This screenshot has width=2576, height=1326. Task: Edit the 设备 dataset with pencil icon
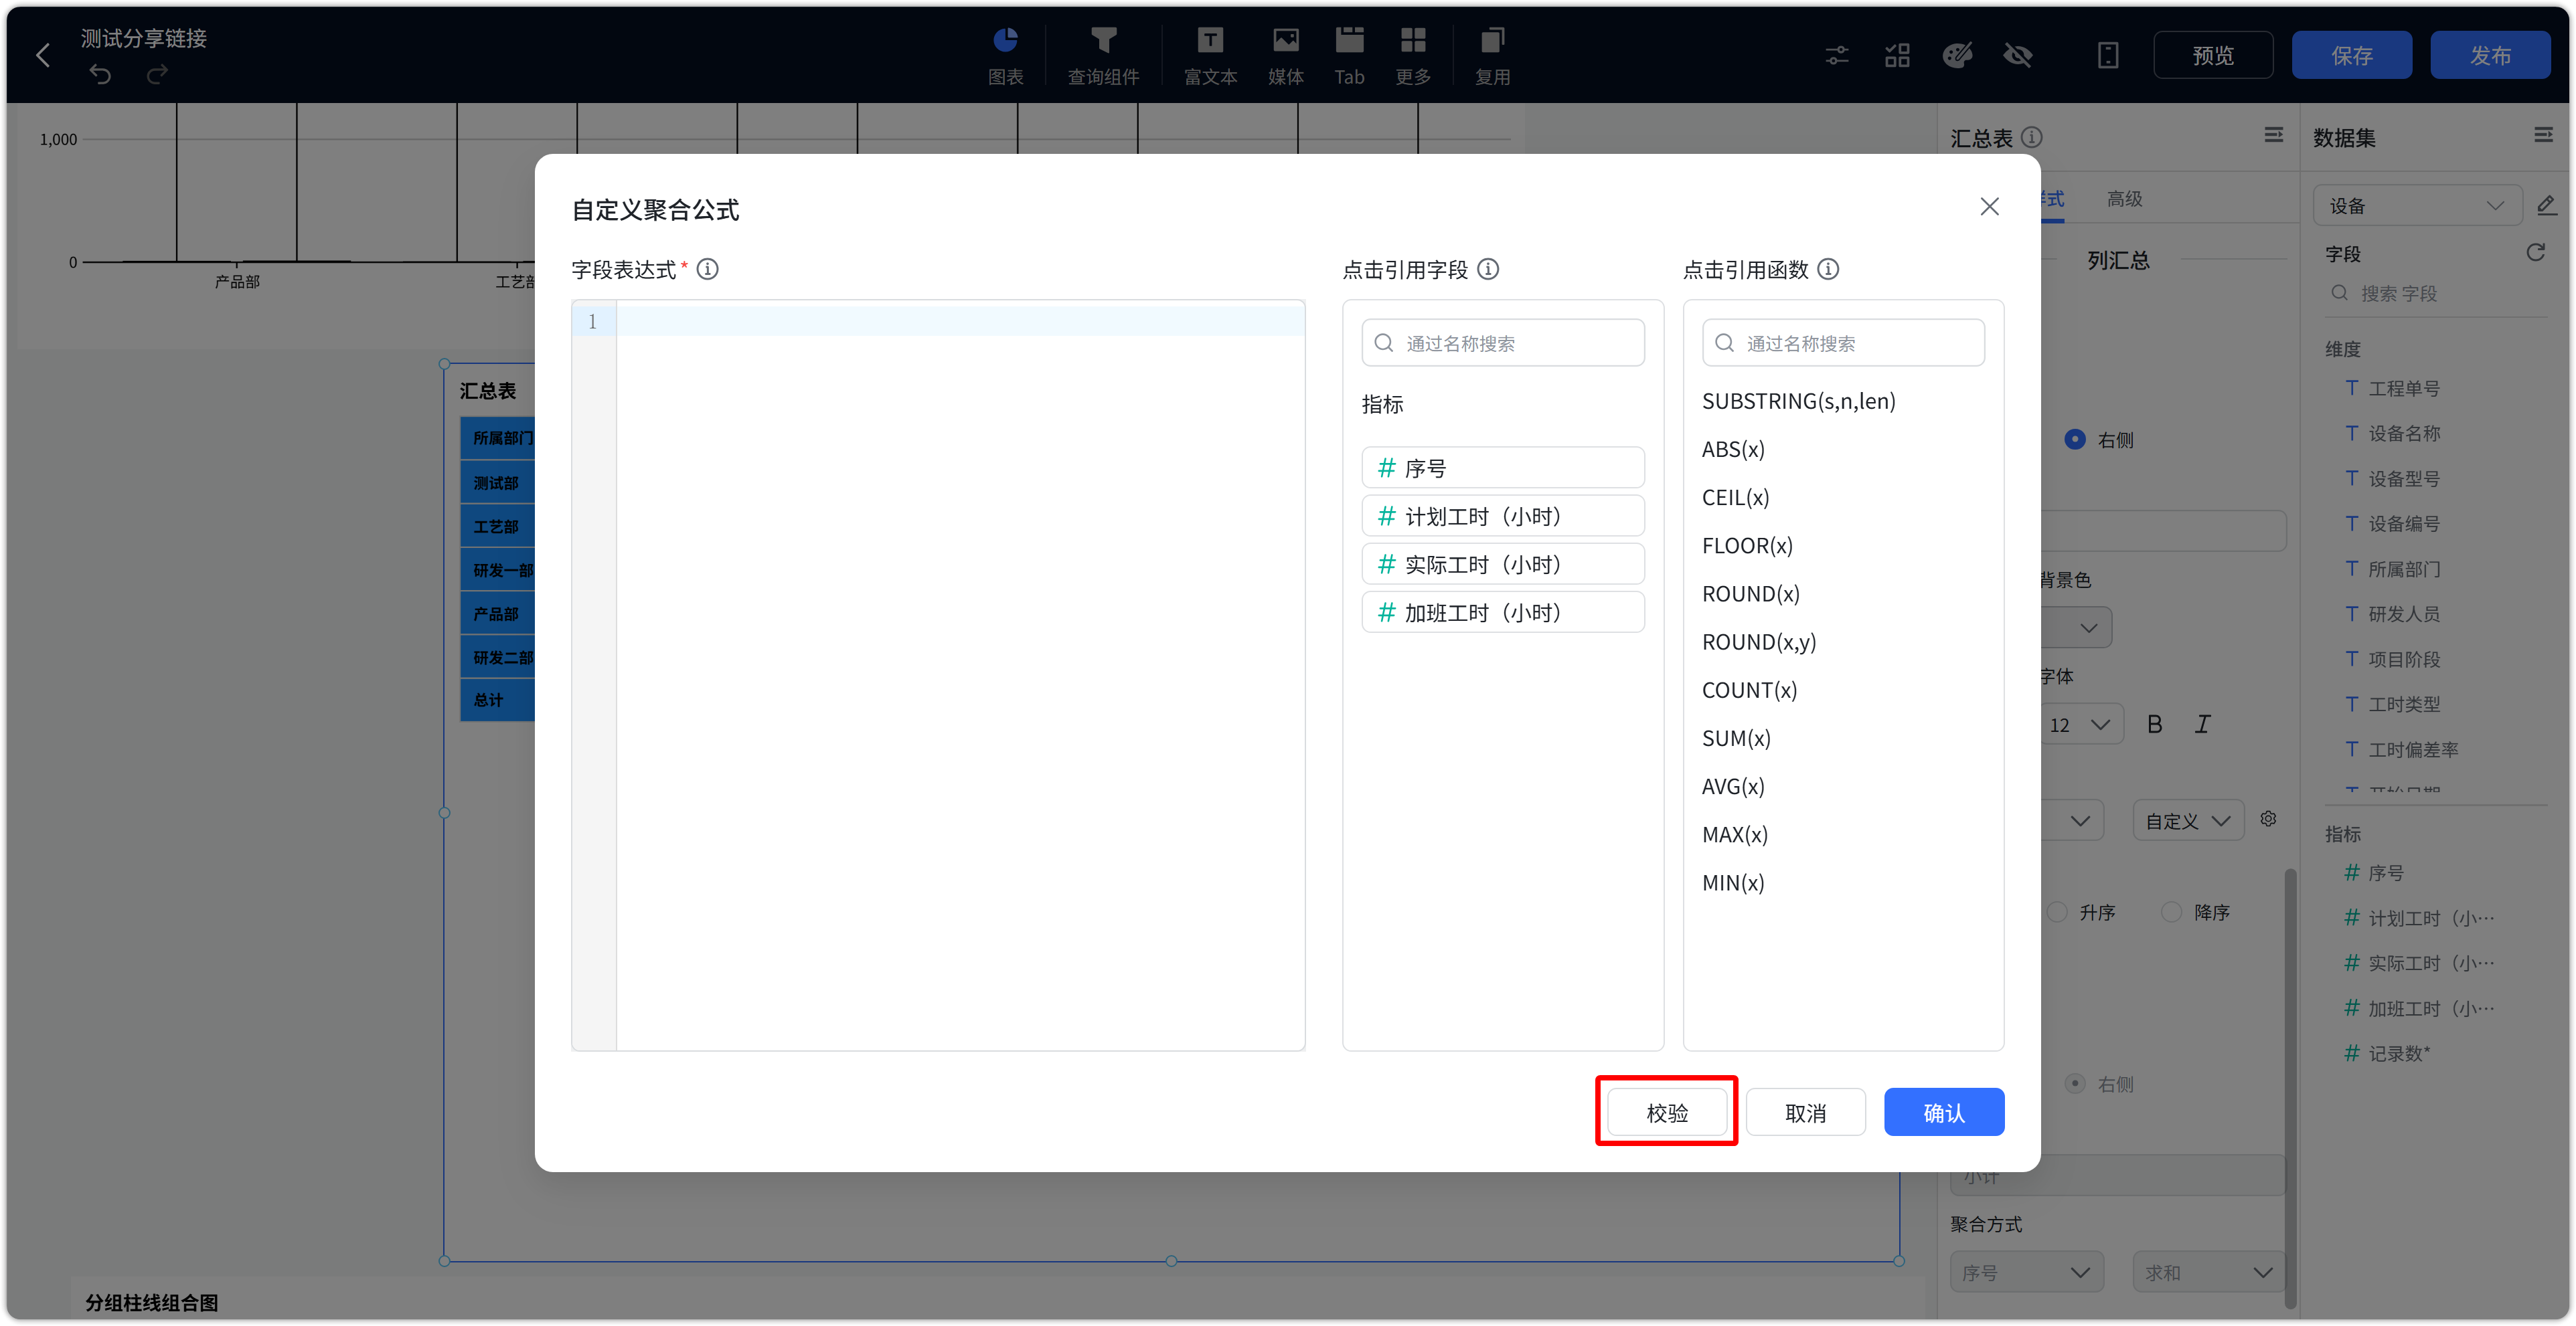pyautogui.click(x=2546, y=205)
